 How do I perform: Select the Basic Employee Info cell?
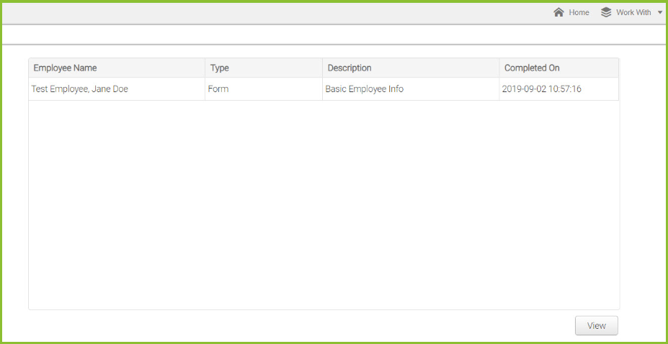point(411,89)
